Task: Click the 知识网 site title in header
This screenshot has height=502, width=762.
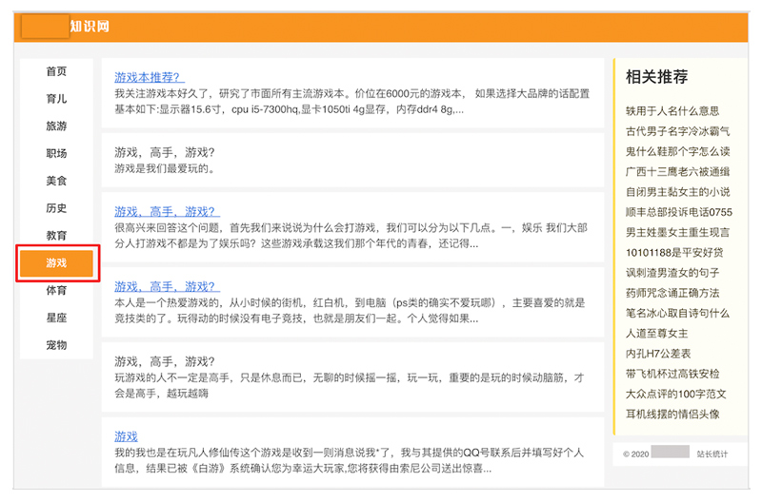Action: click(x=90, y=26)
